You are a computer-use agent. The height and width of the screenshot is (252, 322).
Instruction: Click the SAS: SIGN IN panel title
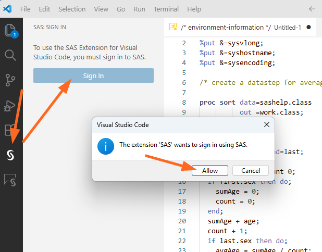(x=49, y=27)
